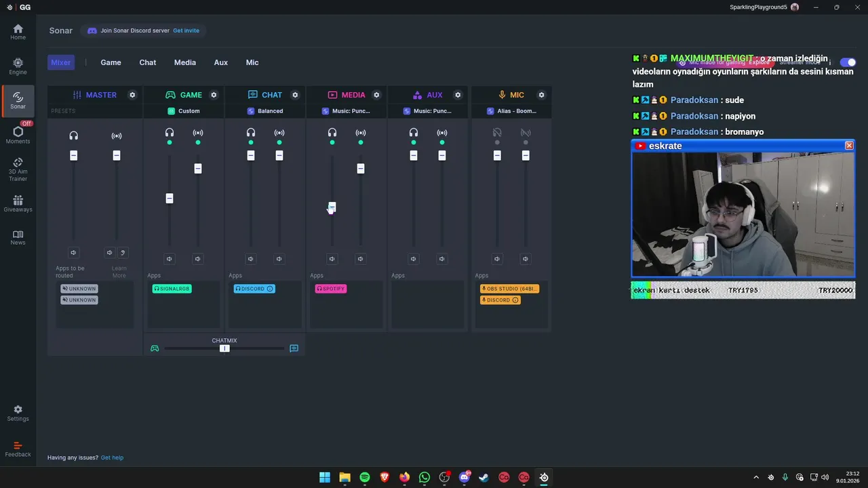Click the SIGNALRGB app tag
This screenshot has width=868, height=488.
[x=172, y=289]
